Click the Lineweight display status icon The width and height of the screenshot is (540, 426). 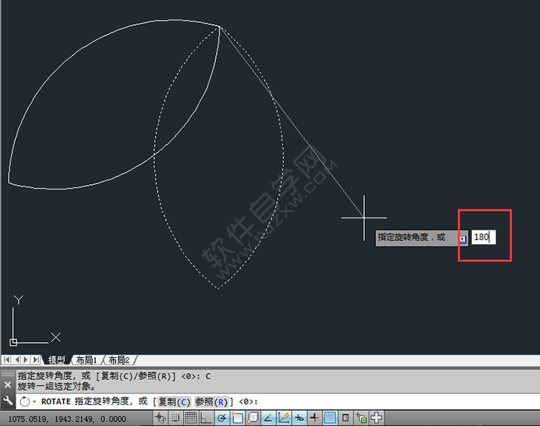click(314, 418)
